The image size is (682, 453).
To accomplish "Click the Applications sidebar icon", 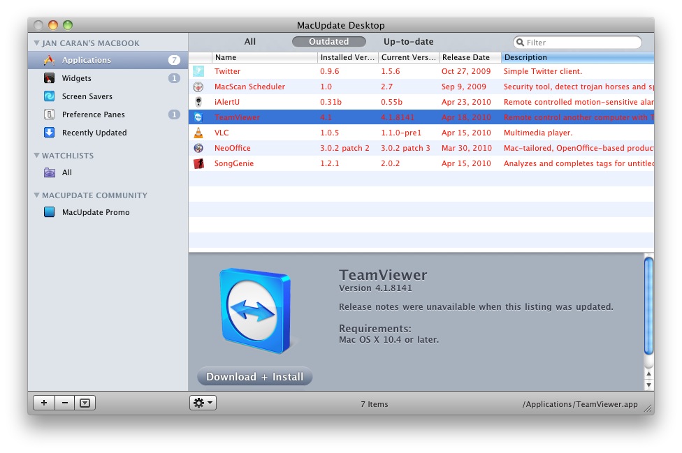I will (x=49, y=60).
